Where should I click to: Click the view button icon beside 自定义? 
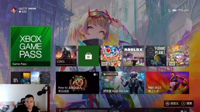coord(167,104)
